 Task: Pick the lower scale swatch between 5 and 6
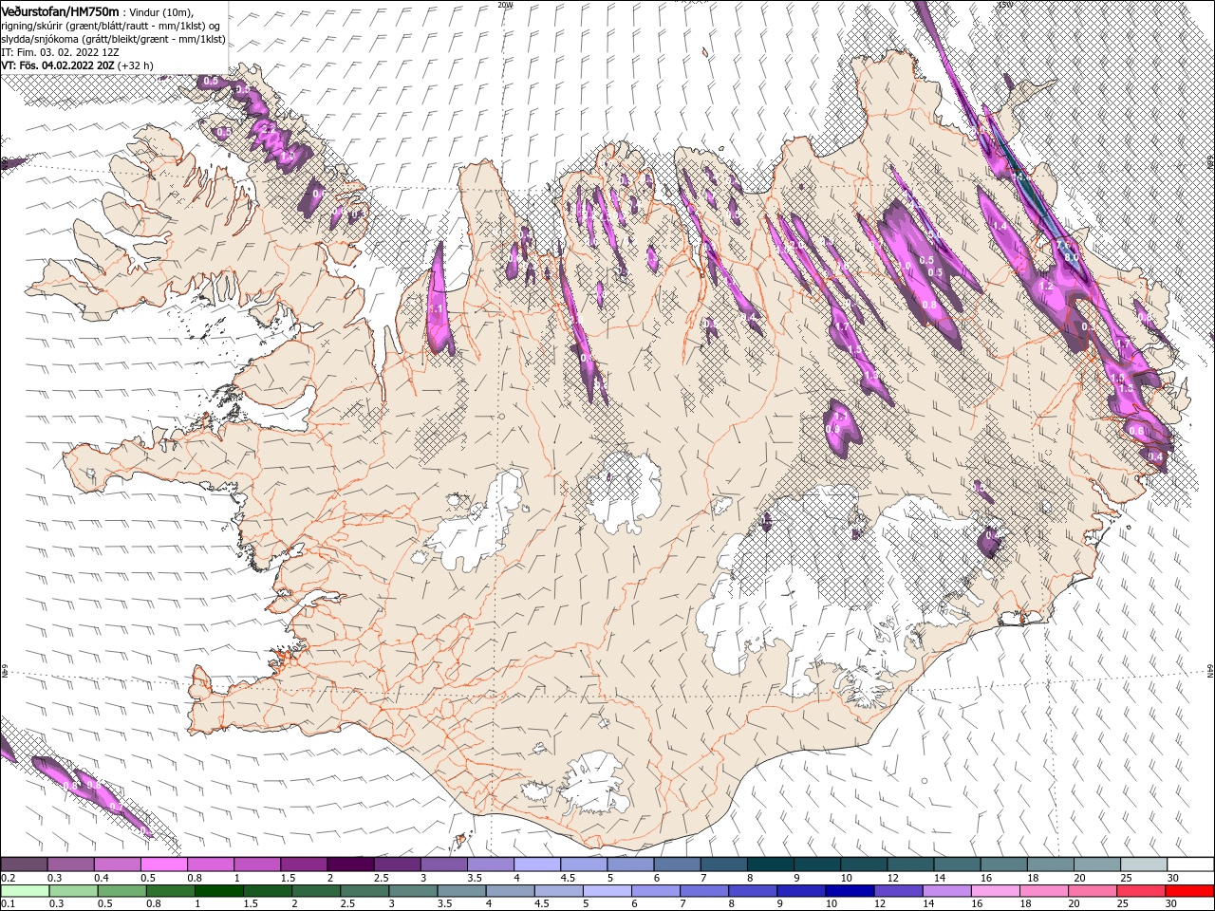click(x=606, y=891)
